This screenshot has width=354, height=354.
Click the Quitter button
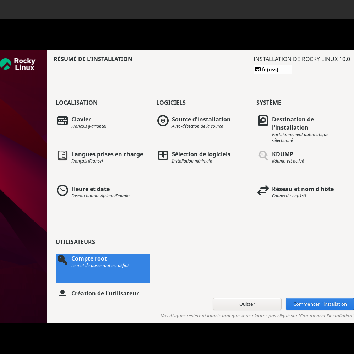[x=247, y=304]
